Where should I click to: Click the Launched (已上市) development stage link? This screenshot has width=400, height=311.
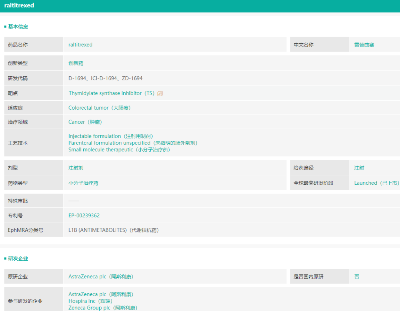point(376,183)
